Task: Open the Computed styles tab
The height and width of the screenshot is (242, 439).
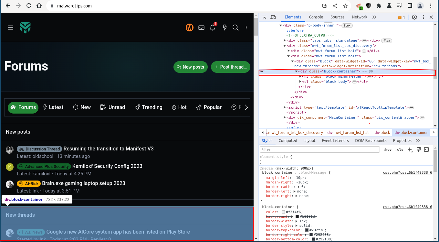Action: point(287,141)
